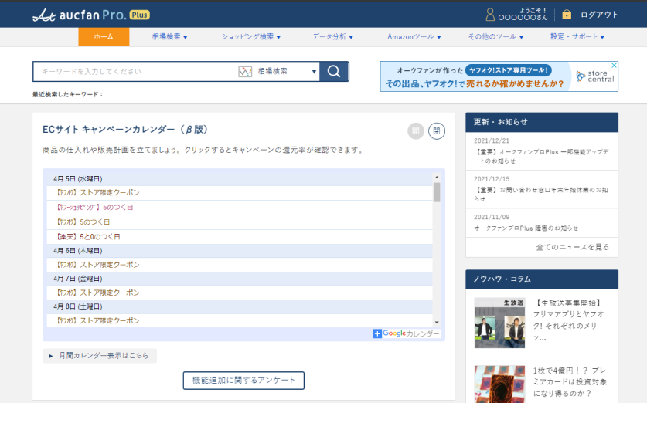Open the 相場検索 search type dropdown

pyautogui.click(x=277, y=71)
